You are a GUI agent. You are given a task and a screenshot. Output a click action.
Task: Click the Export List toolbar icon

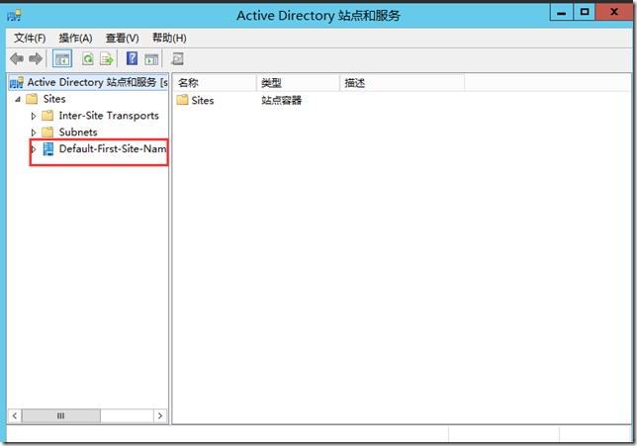click(x=107, y=59)
